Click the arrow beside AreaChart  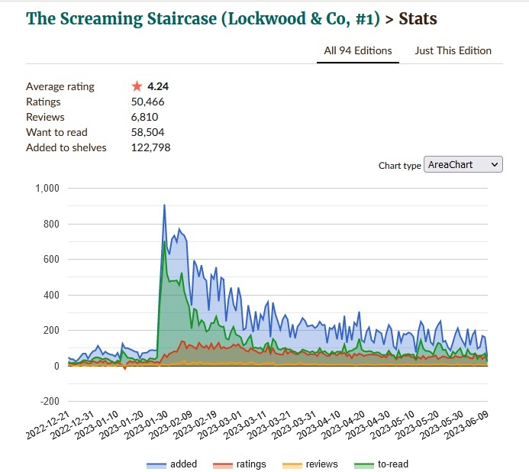[494, 165]
